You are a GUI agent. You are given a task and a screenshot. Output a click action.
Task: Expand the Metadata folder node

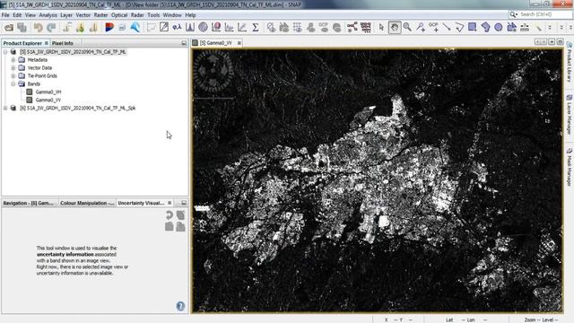(x=13, y=60)
